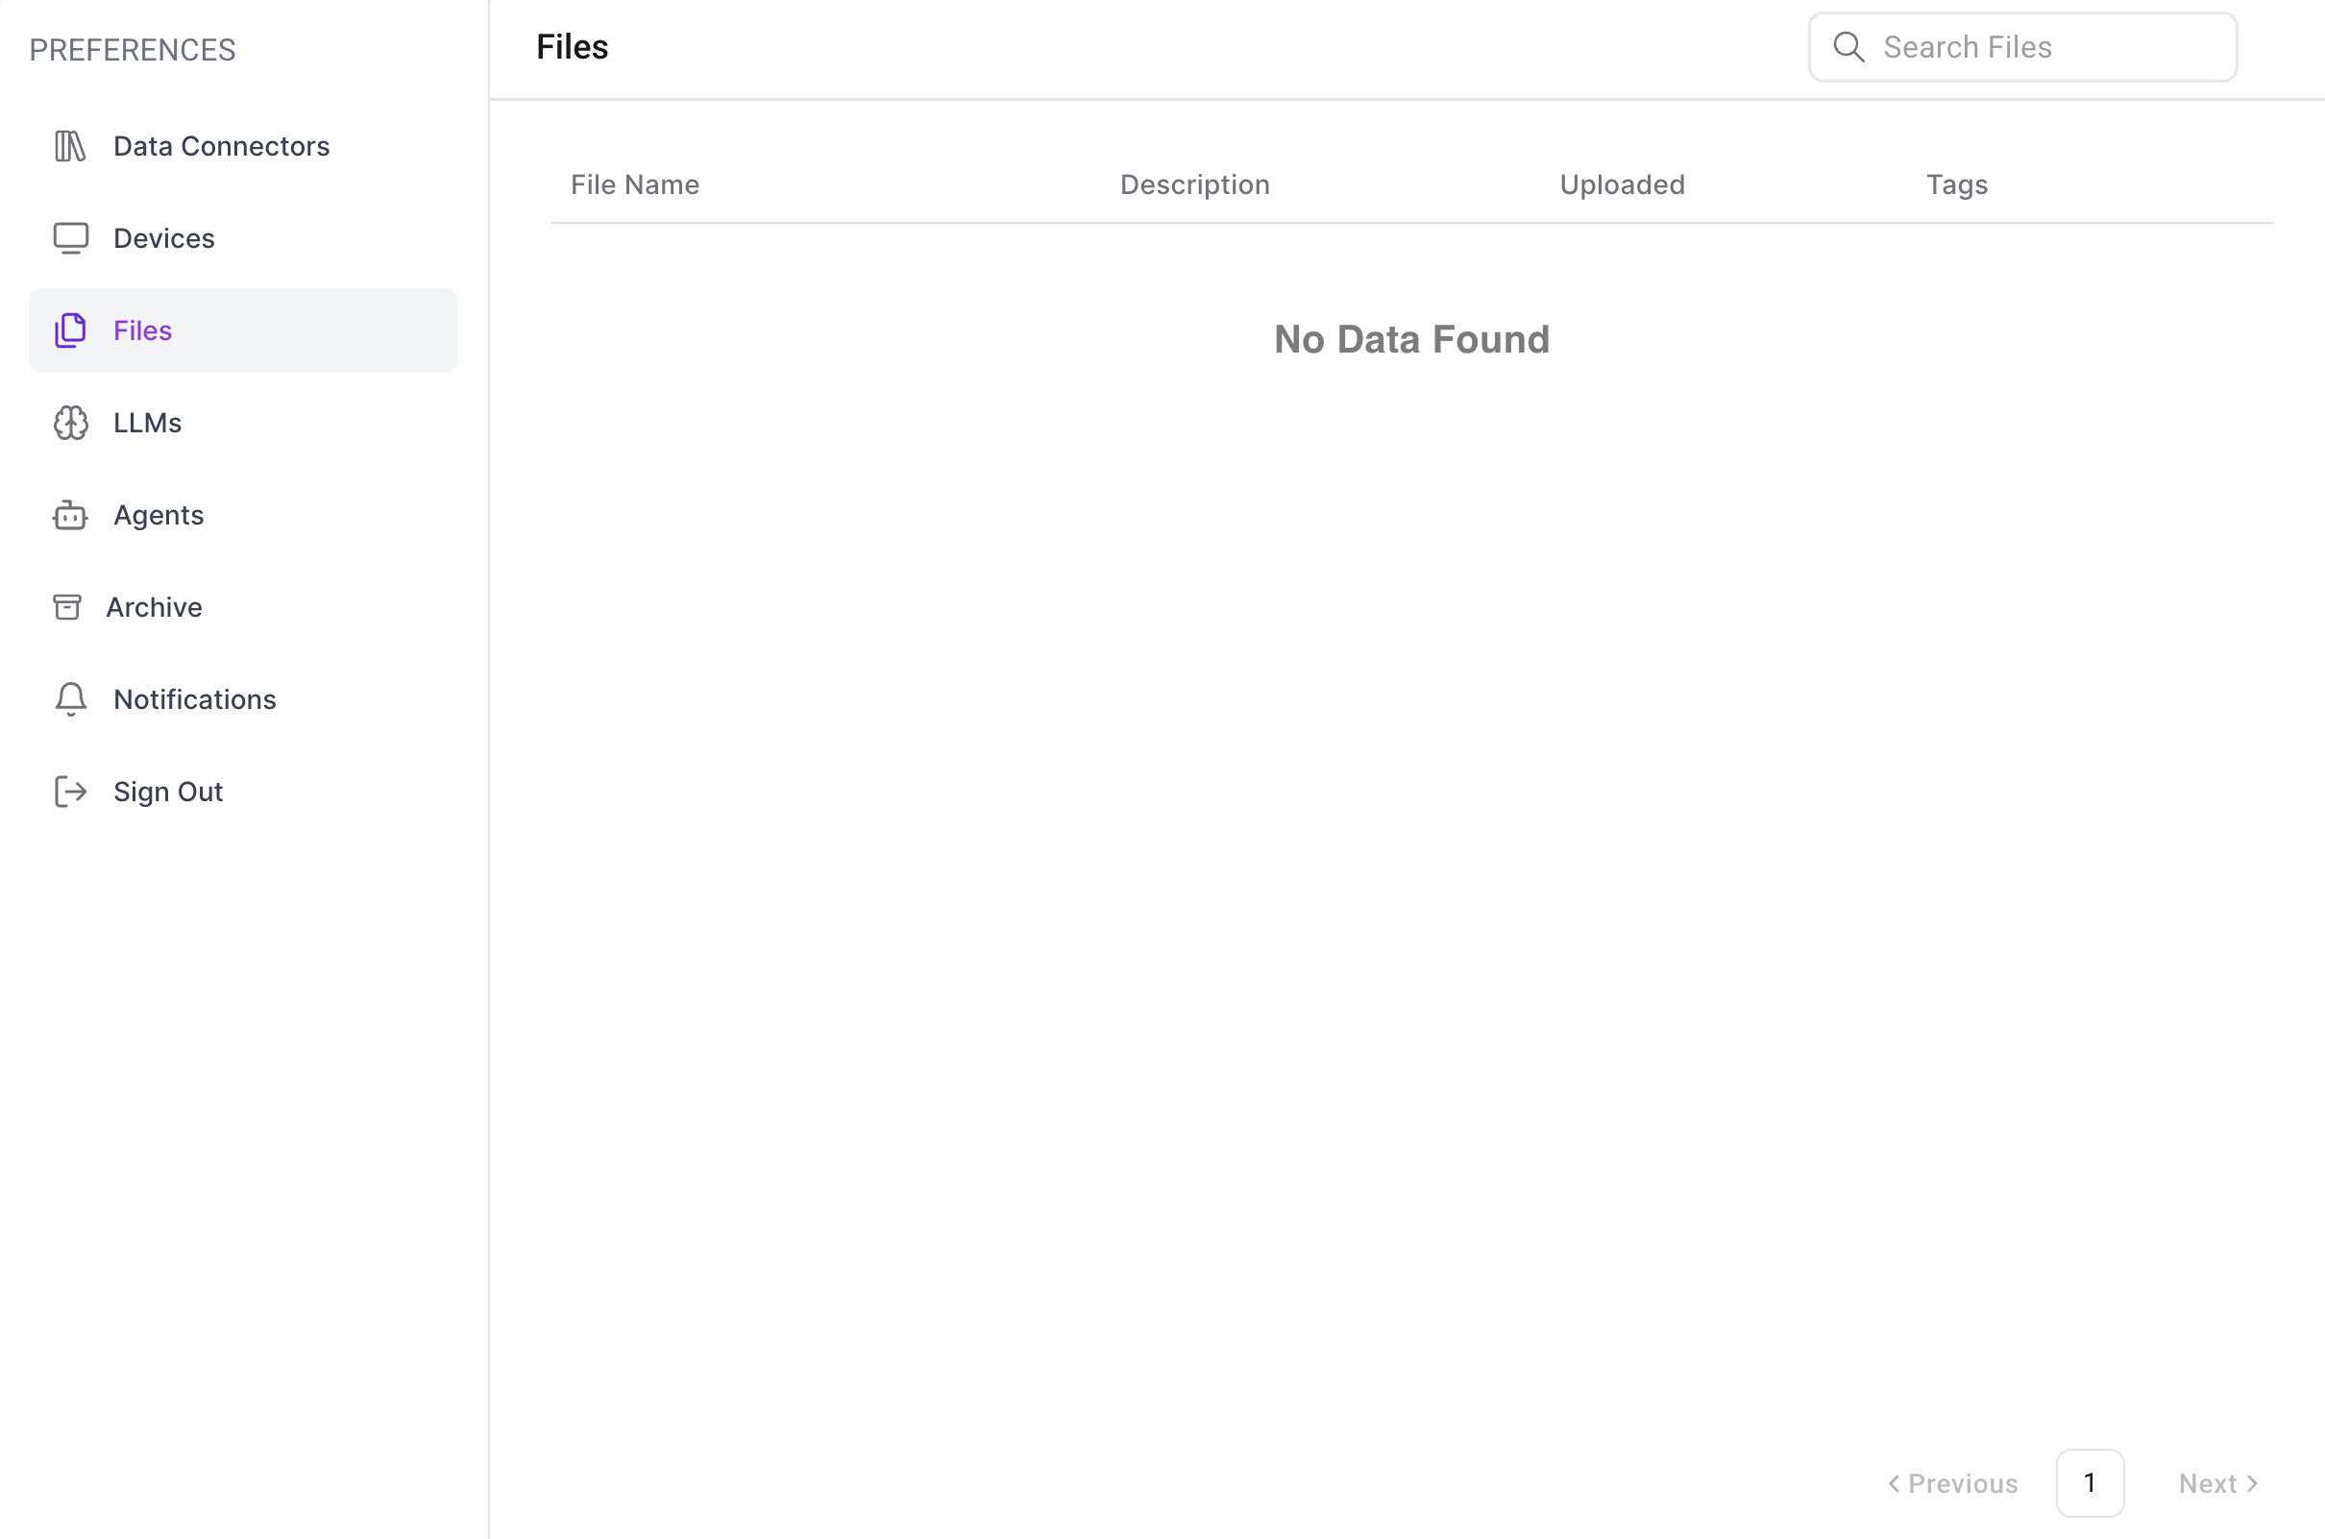Open the Agents menu item

click(158, 515)
